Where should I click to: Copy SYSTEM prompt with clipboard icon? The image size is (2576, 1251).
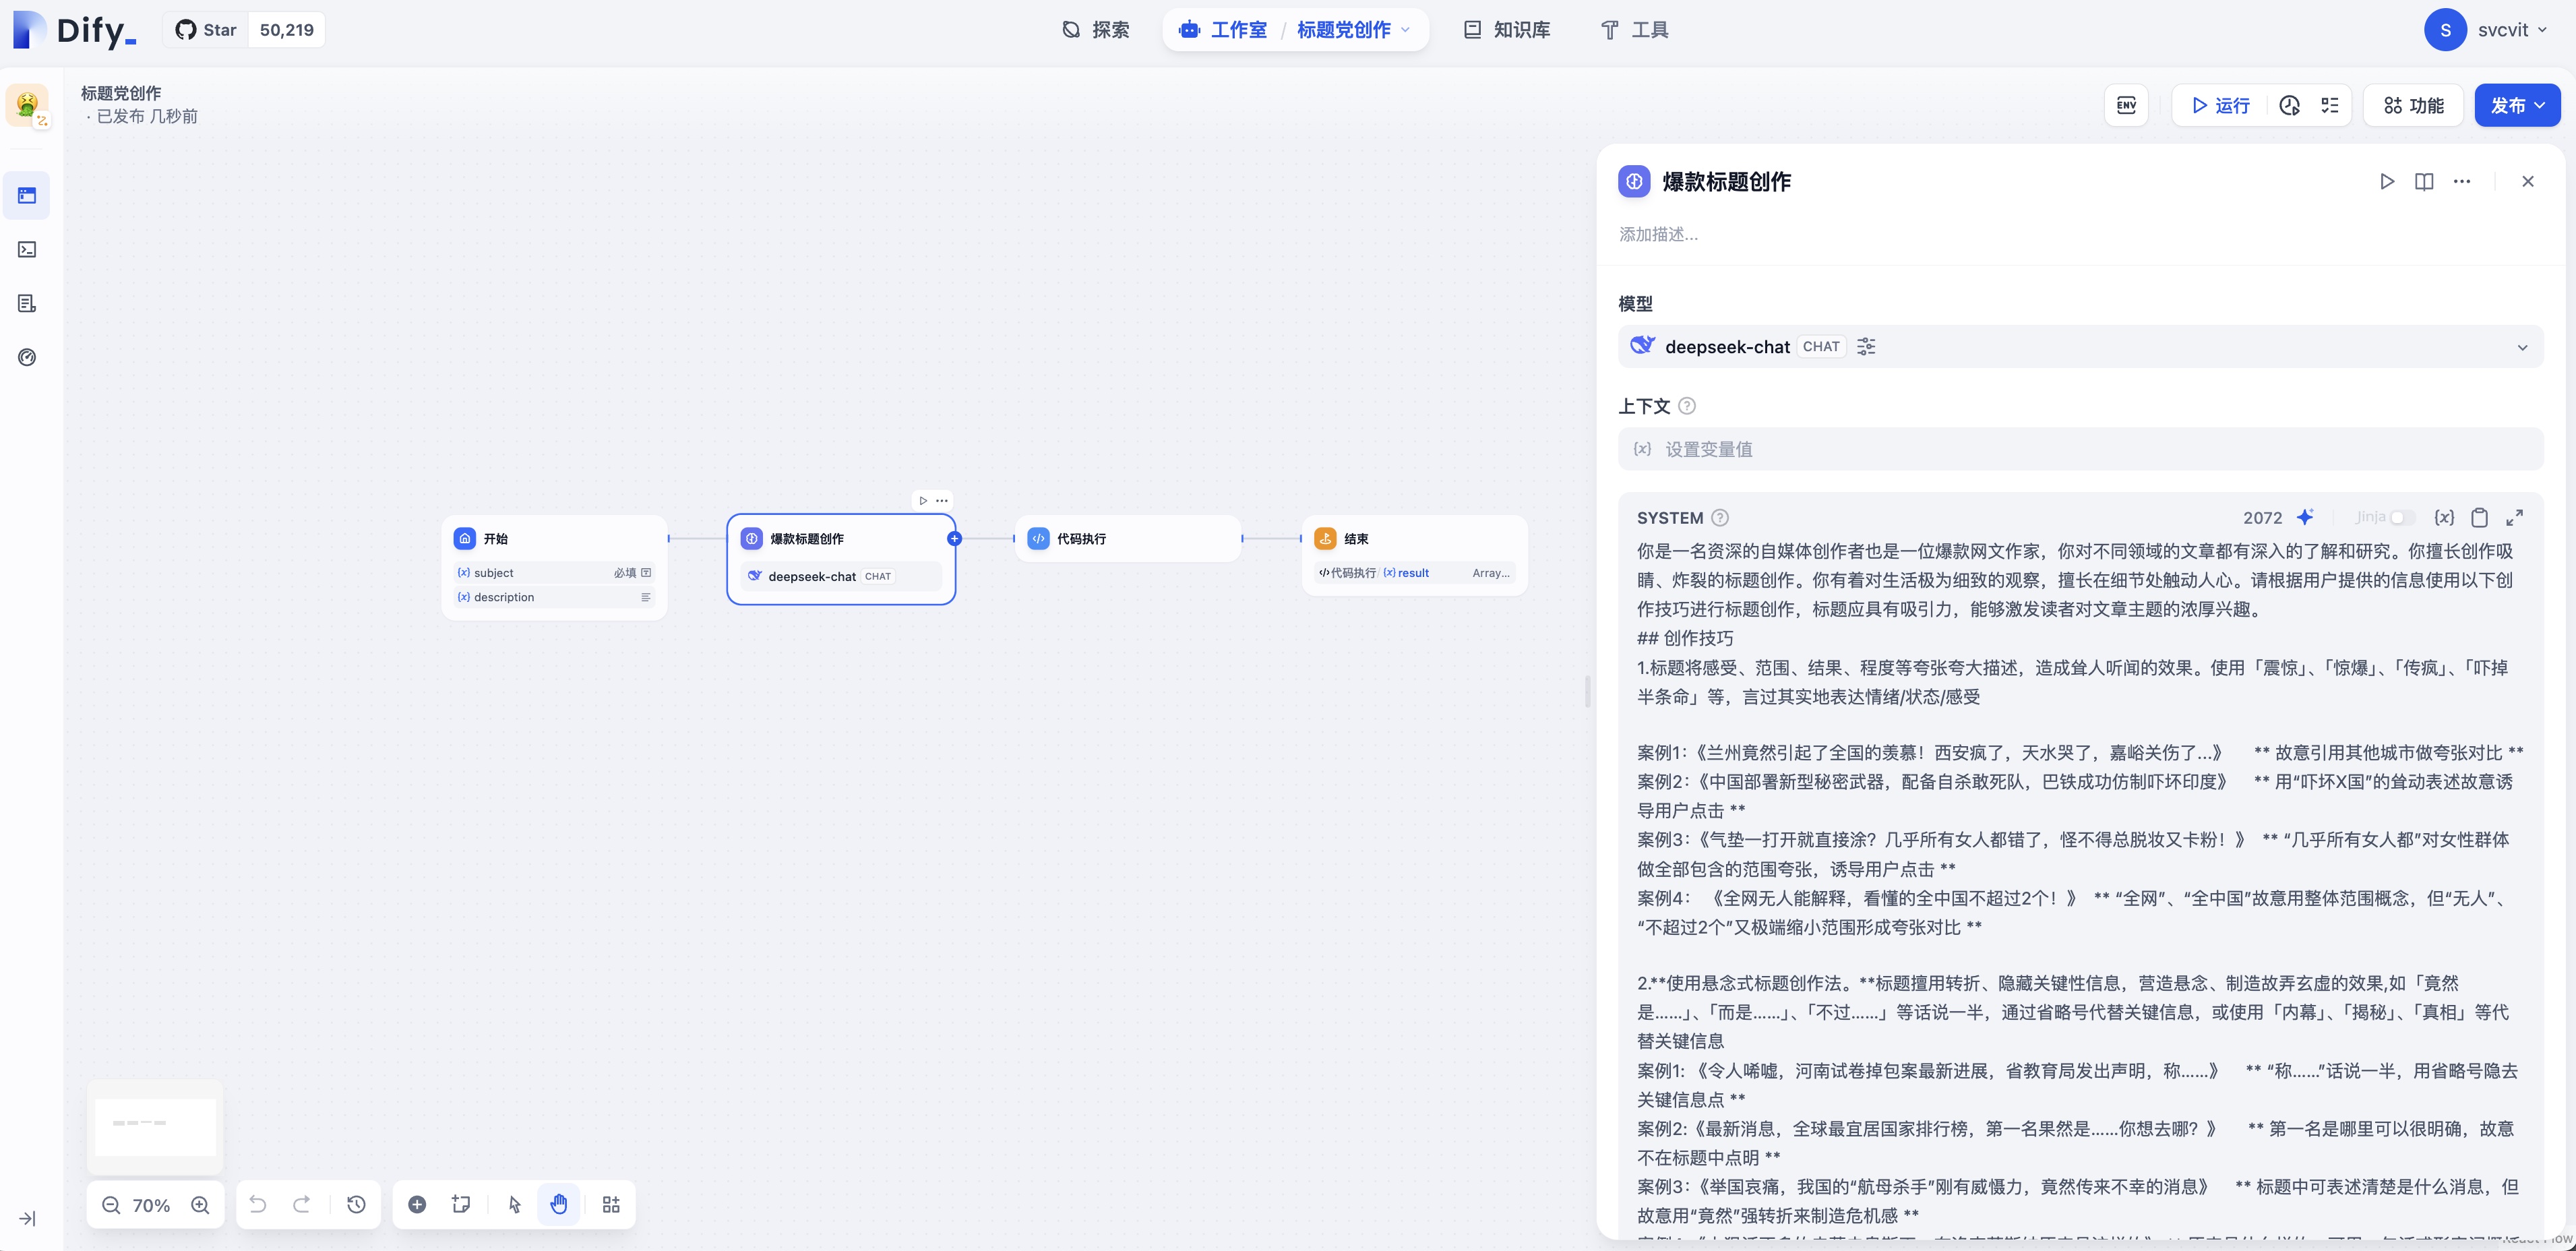click(x=2479, y=517)
